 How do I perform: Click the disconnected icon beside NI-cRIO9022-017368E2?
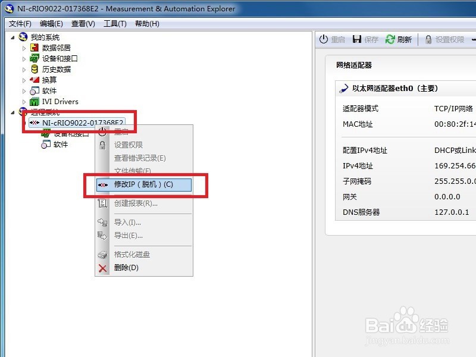35,123
